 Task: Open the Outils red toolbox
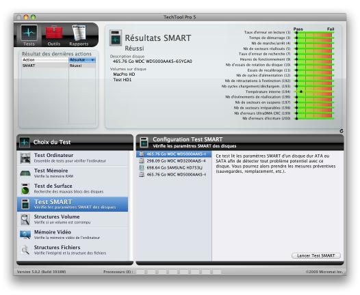click(x=54, y=32)
